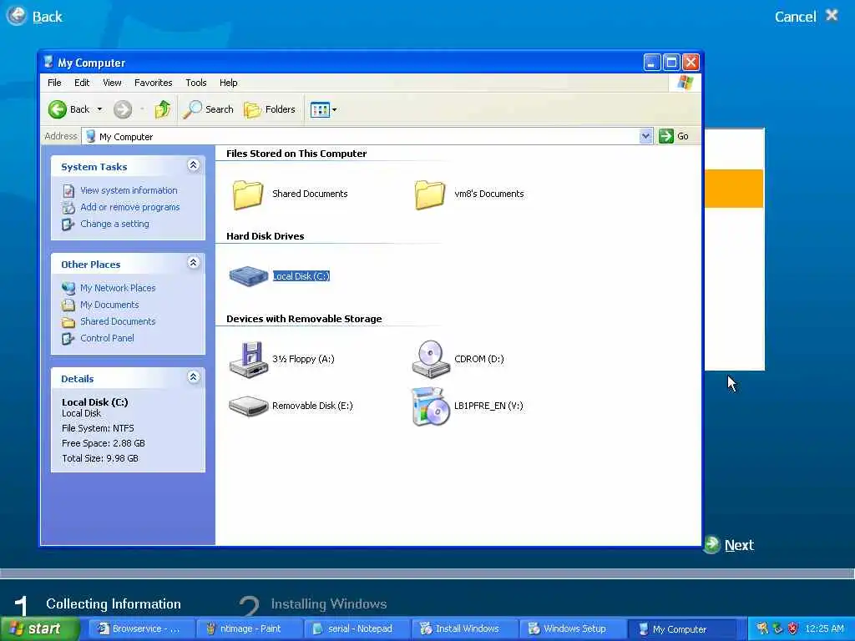
Task: Collapse the Other Places panel
Action: [x=193, y=263]
